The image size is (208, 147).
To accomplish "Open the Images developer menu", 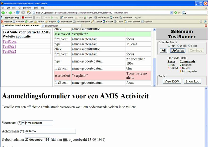I will coord(51,21).
